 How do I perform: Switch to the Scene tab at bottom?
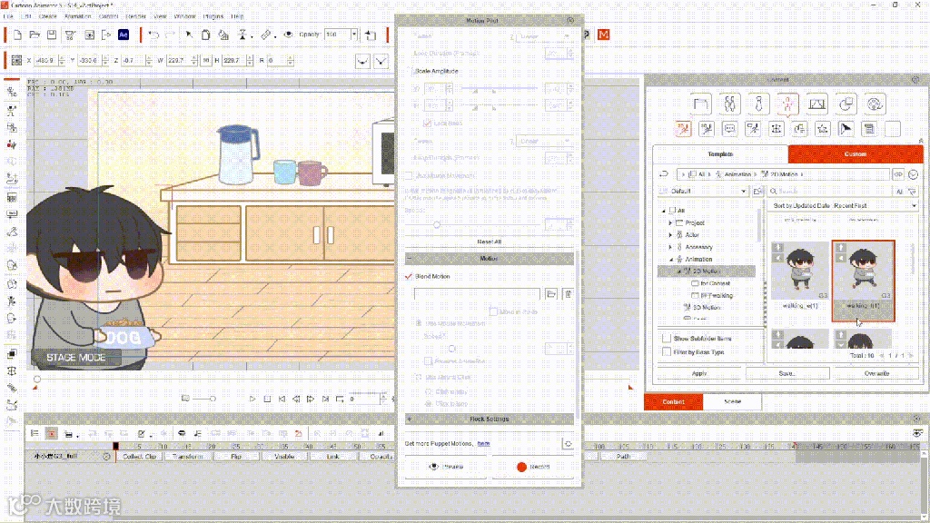click(x=733, y=402)
